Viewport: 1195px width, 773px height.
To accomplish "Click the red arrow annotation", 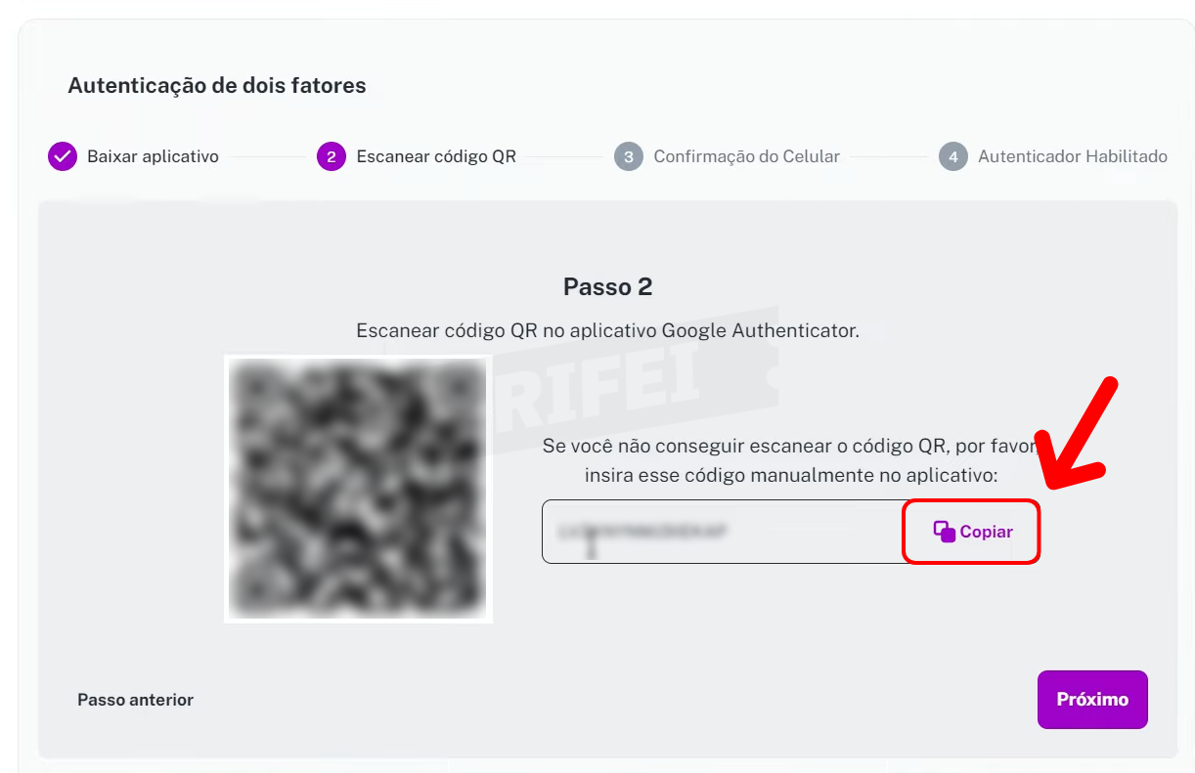I will tap(1081, 433).
